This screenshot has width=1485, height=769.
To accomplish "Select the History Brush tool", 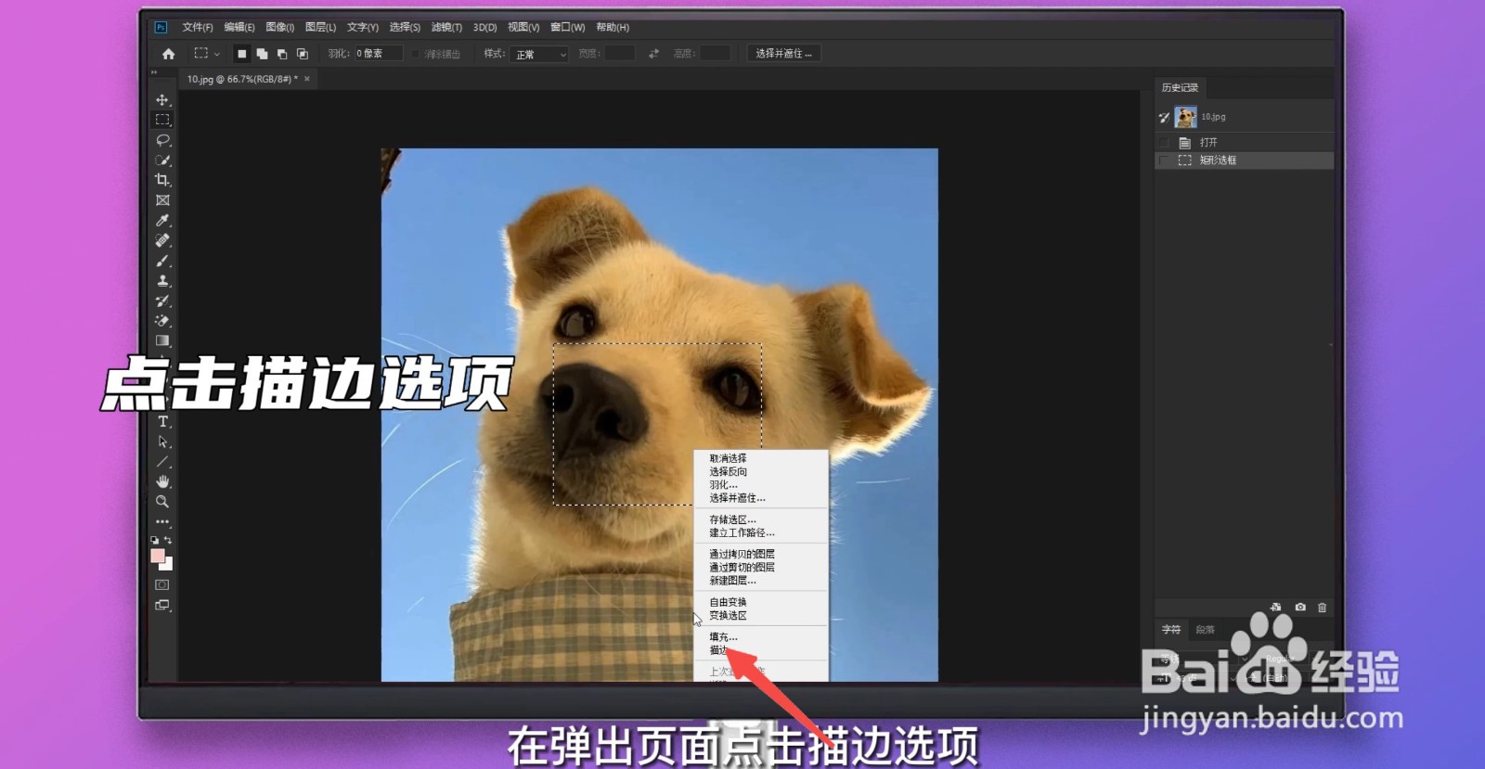I will click(x=162, y=301).
